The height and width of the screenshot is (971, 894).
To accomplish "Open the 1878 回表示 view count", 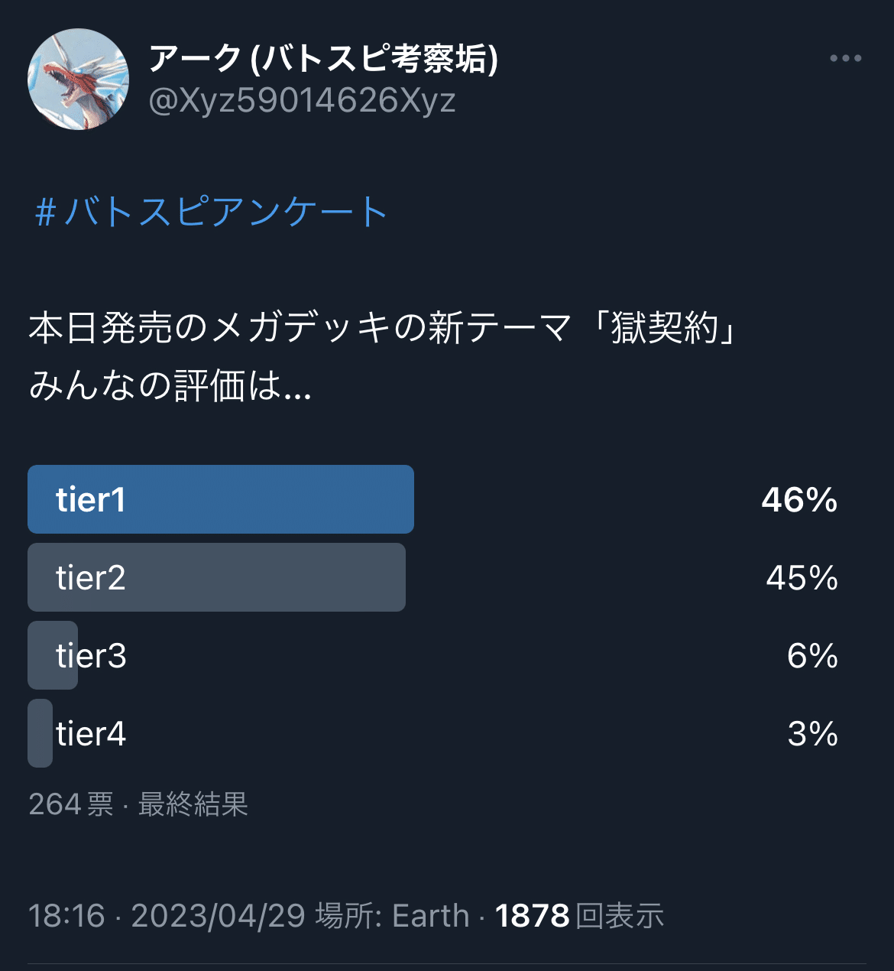I will pyautogui.click(x=580, y=916).
